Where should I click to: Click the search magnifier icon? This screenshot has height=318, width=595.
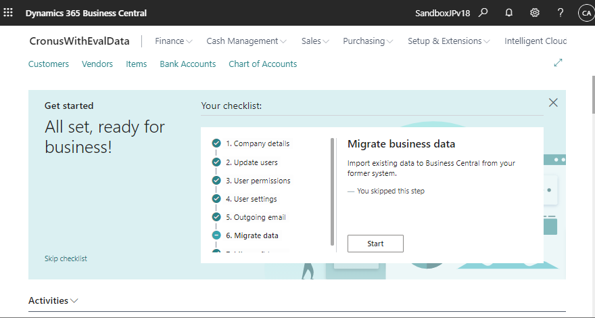483,13
